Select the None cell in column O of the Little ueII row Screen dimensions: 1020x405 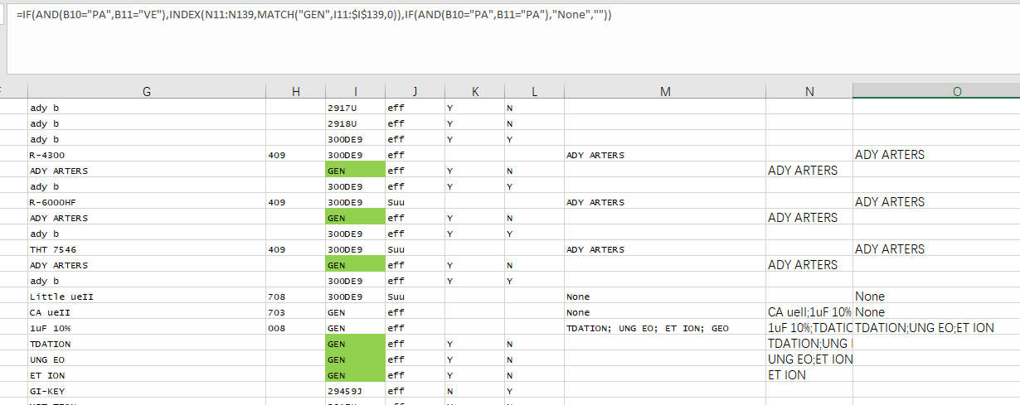click(936, 297)
